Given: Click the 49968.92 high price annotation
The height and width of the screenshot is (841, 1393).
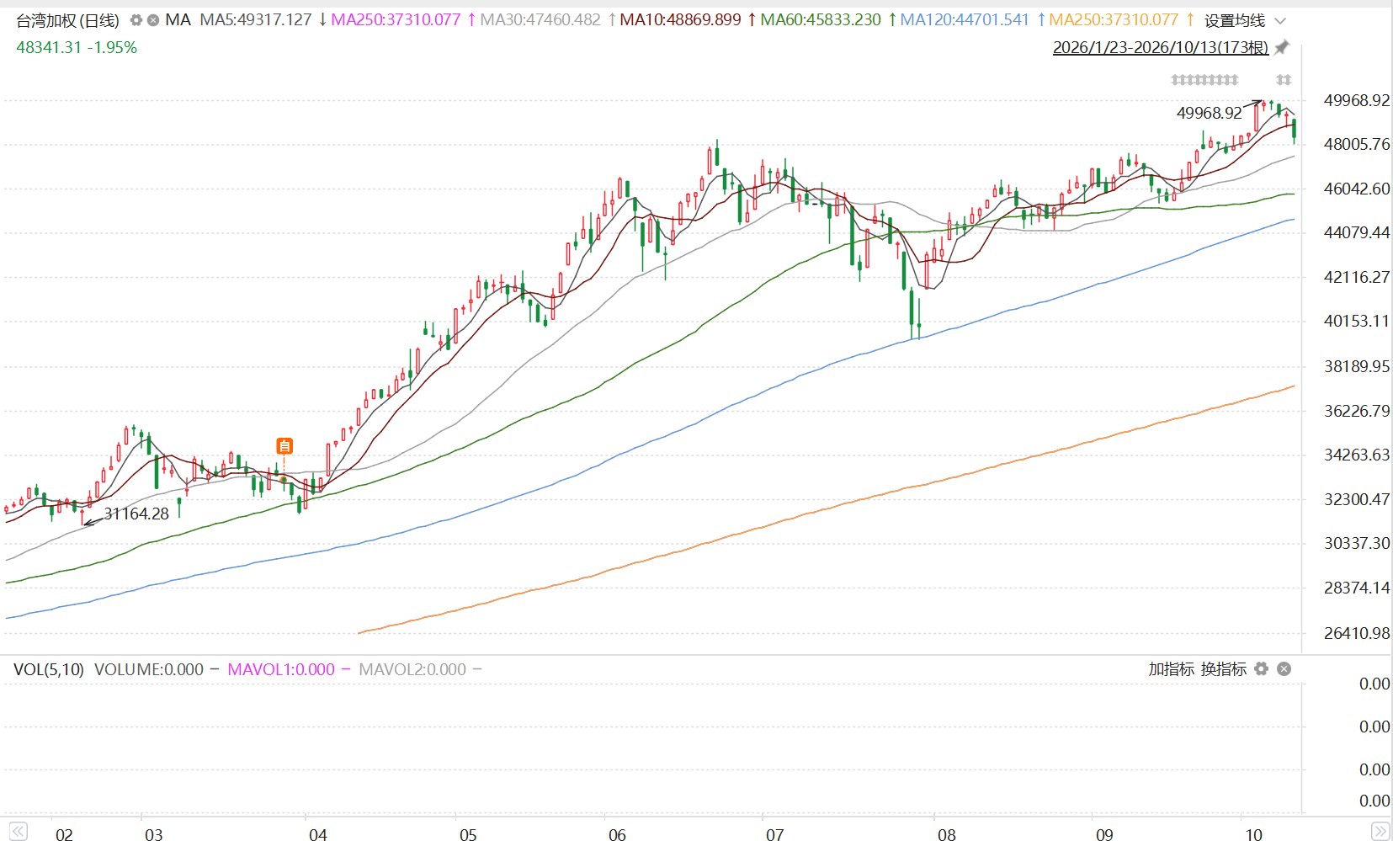Looking at the screenshot, I should point(1209,113).
